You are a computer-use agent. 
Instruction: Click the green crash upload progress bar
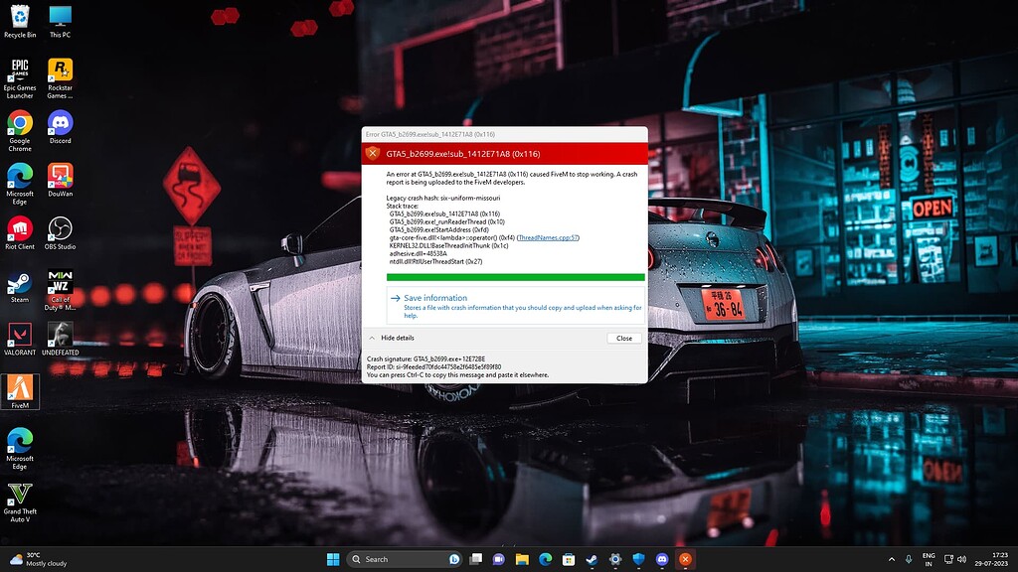516,277
